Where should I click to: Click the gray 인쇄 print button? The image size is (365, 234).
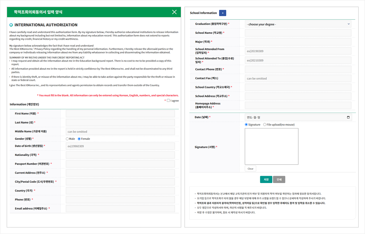pos(279,180)
